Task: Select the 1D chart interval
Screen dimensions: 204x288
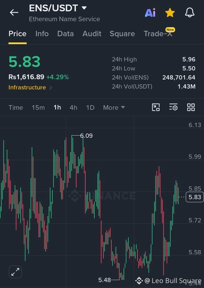Action: click(90, 108)
